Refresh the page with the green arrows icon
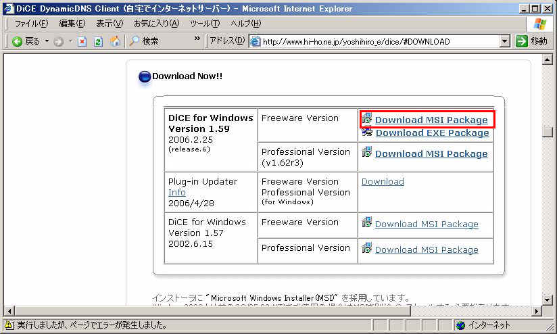This screenshot has width=557, height=334. point(98,42)
